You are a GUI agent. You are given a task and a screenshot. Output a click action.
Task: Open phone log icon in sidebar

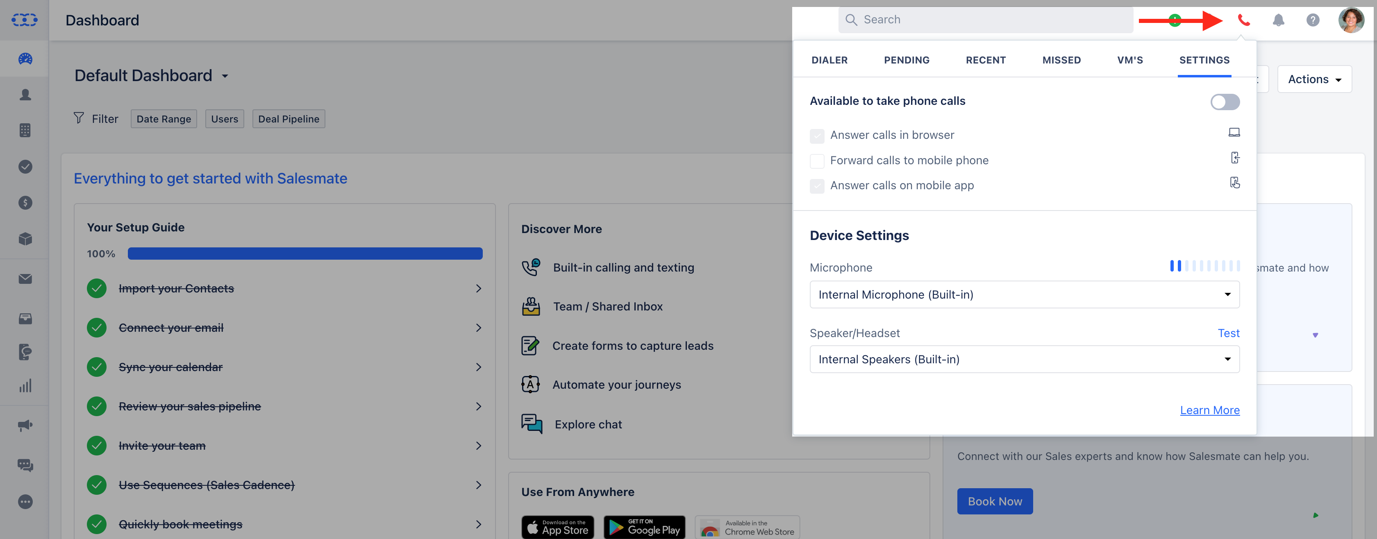click(x=25, y=352)
